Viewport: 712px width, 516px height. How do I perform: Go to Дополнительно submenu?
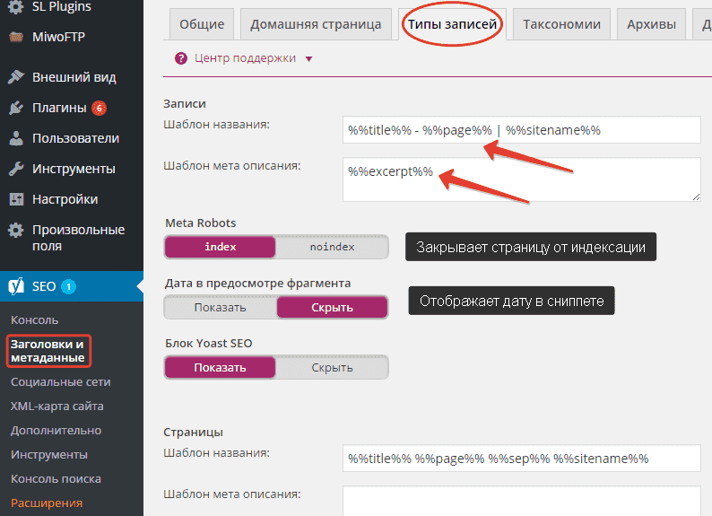pos(56,430)
